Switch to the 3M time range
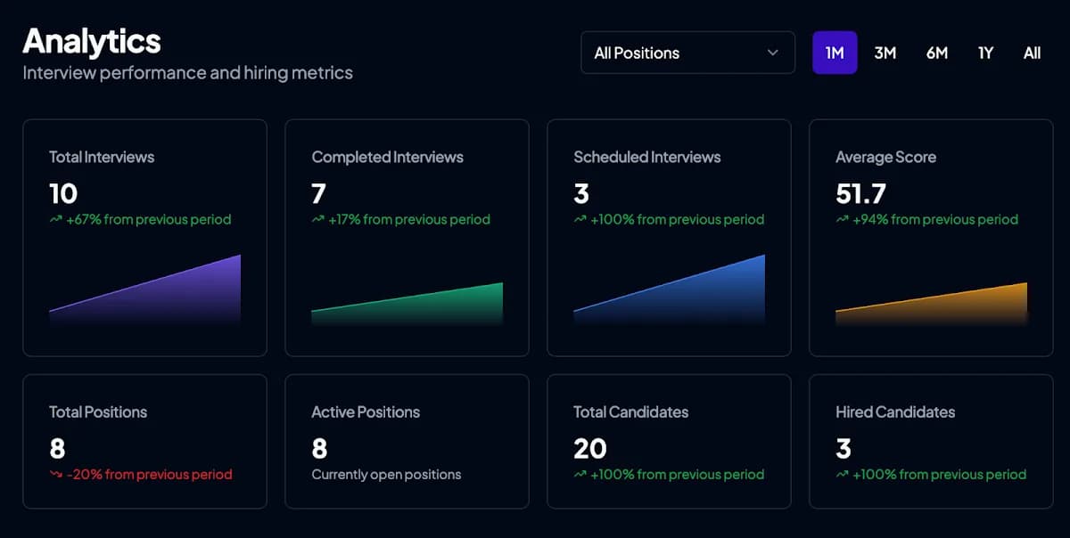1070x538 pixels. click(x=885, y=53)
